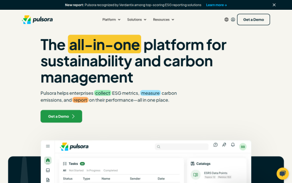Click the Sender column header

[x=135, y=179]
